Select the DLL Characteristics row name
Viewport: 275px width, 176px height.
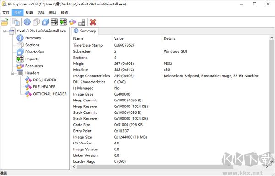[x=89, y=82]
